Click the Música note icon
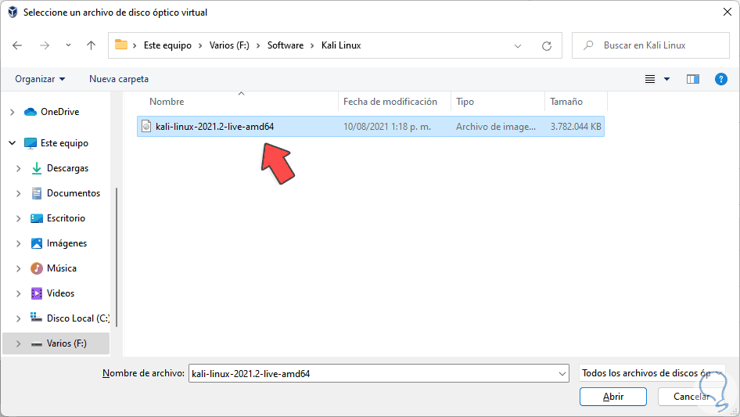Image resolution: width=740 pixels, height=417 pixels. click(36, 268)
